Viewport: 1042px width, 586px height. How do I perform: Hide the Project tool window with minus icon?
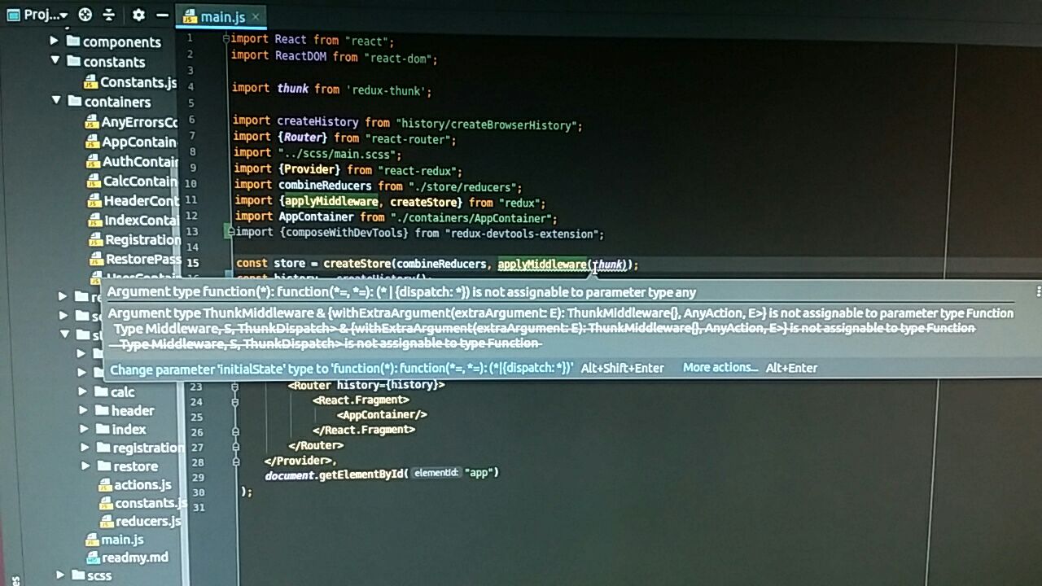162,15
